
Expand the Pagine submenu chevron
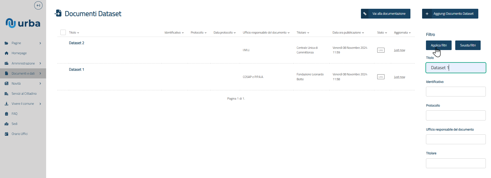click(40, 43)
